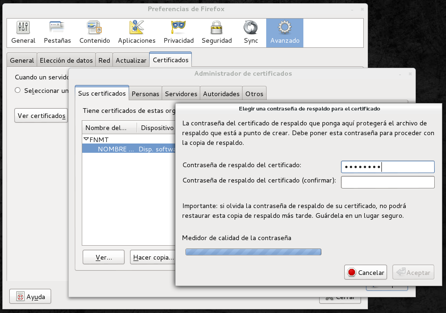This screenshot has width=446, height=313.
Task: Select the Certificados tab
Action: [171, 60]
